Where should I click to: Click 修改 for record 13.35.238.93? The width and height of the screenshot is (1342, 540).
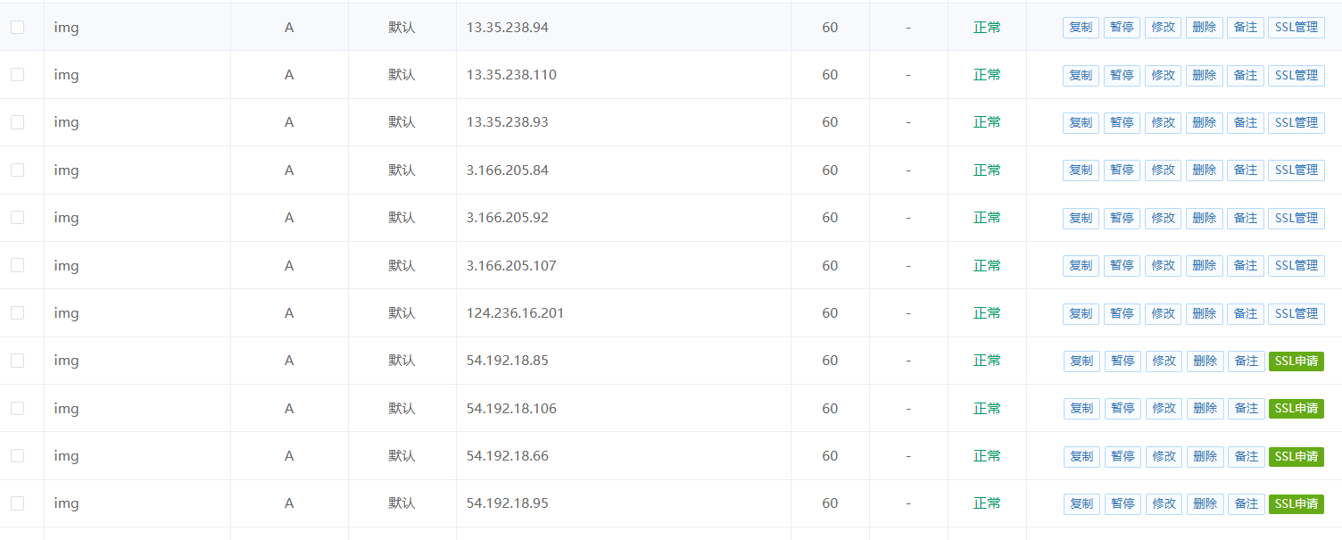1163,123
